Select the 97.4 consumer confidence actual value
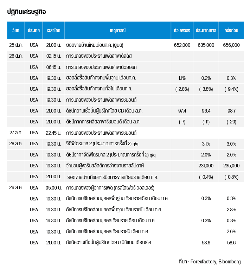250x269 pixels. (x=182, y=111)
